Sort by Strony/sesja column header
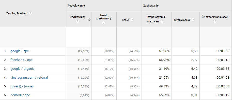Viewport: 232px width, 100px height. click(182, 20)
